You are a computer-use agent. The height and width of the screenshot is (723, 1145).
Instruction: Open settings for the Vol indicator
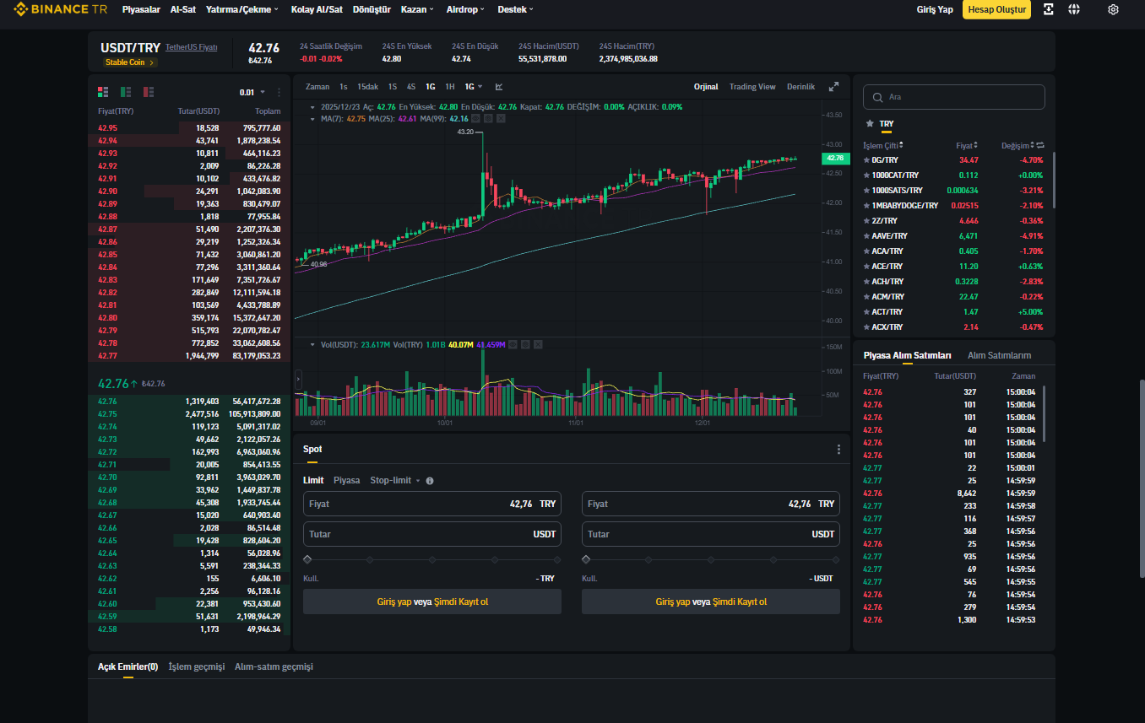pyautogui.click(x=525, y=344)
